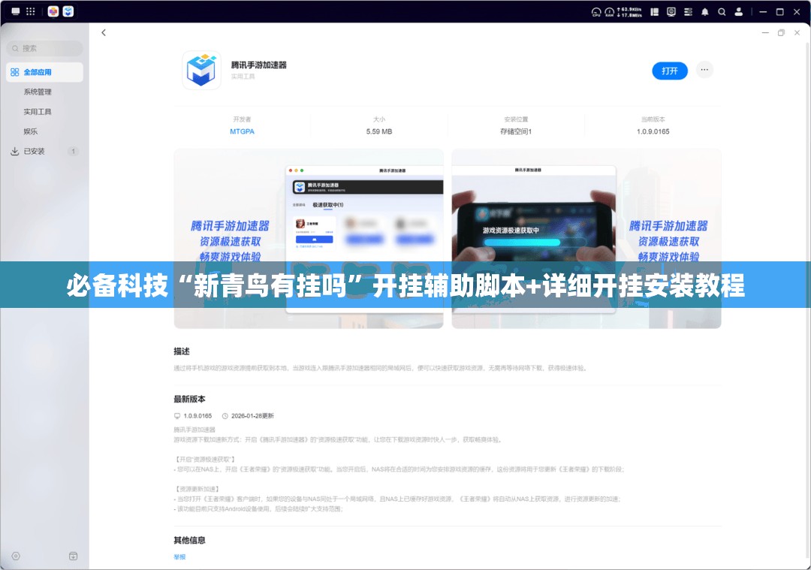Click the search box labeled 搜索

point(44,48)
